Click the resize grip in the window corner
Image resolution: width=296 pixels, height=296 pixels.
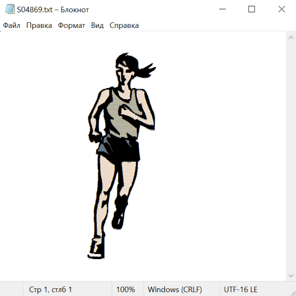coord(293,293)
